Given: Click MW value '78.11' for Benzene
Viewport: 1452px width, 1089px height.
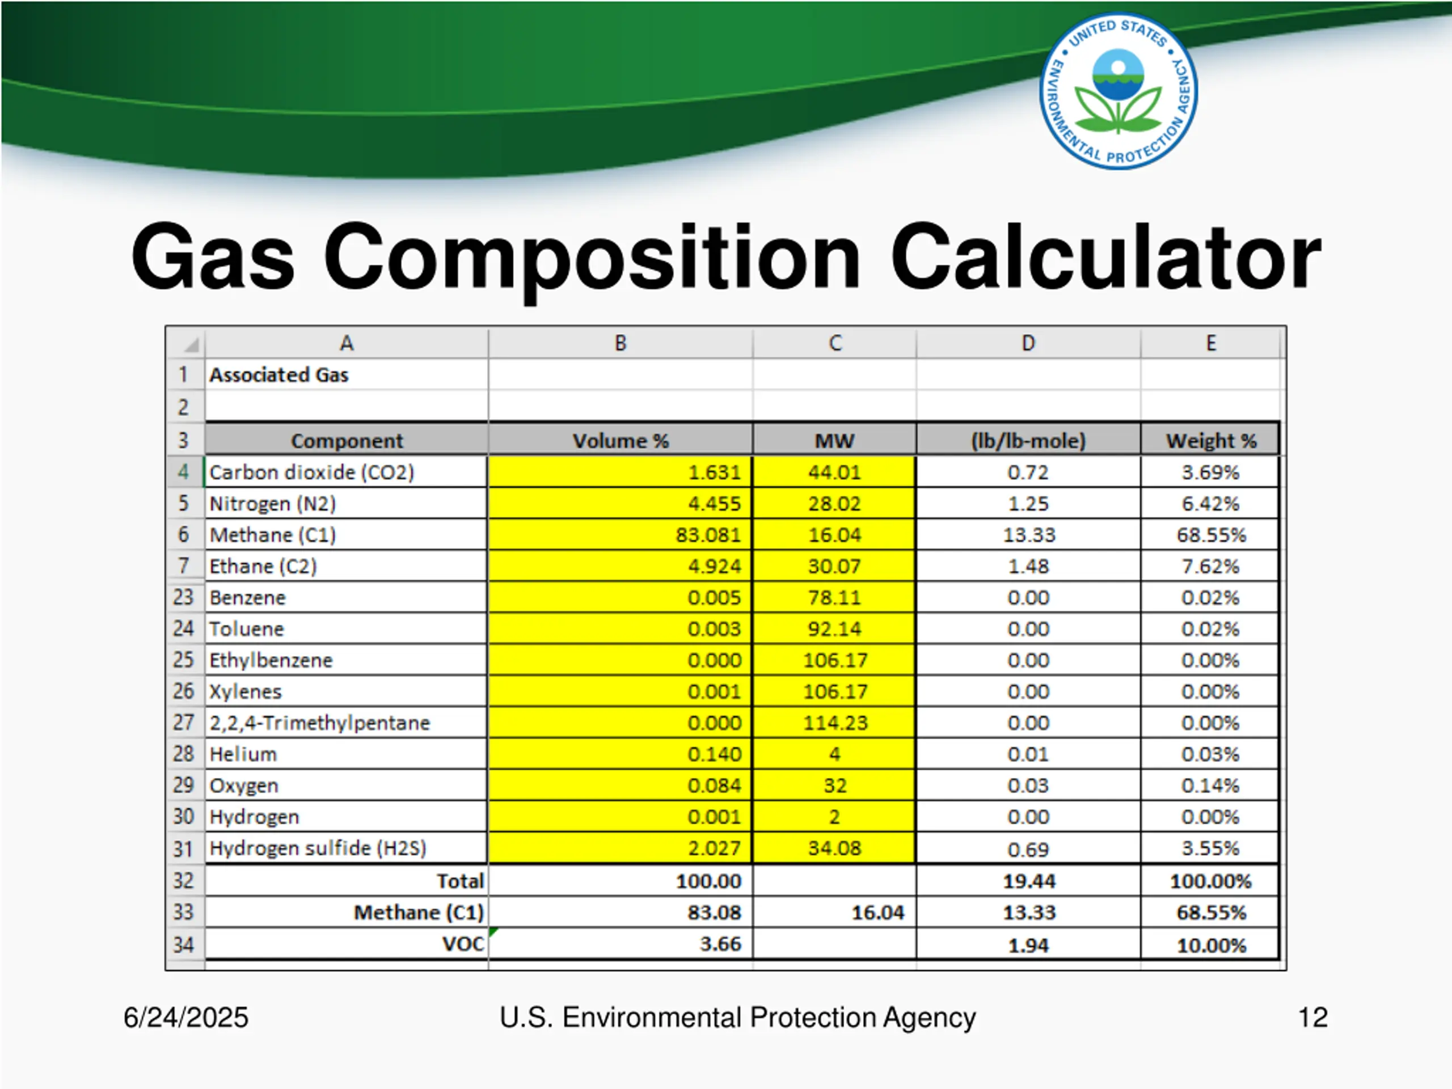Looking at the screenshot, I should [834, 597].
